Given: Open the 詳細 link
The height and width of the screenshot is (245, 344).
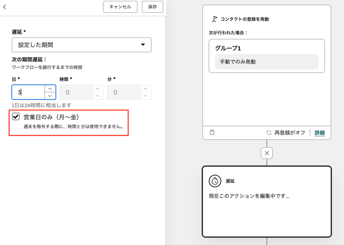Looking at the screenshot, I should pyautogui.click(x=320, y=133).
